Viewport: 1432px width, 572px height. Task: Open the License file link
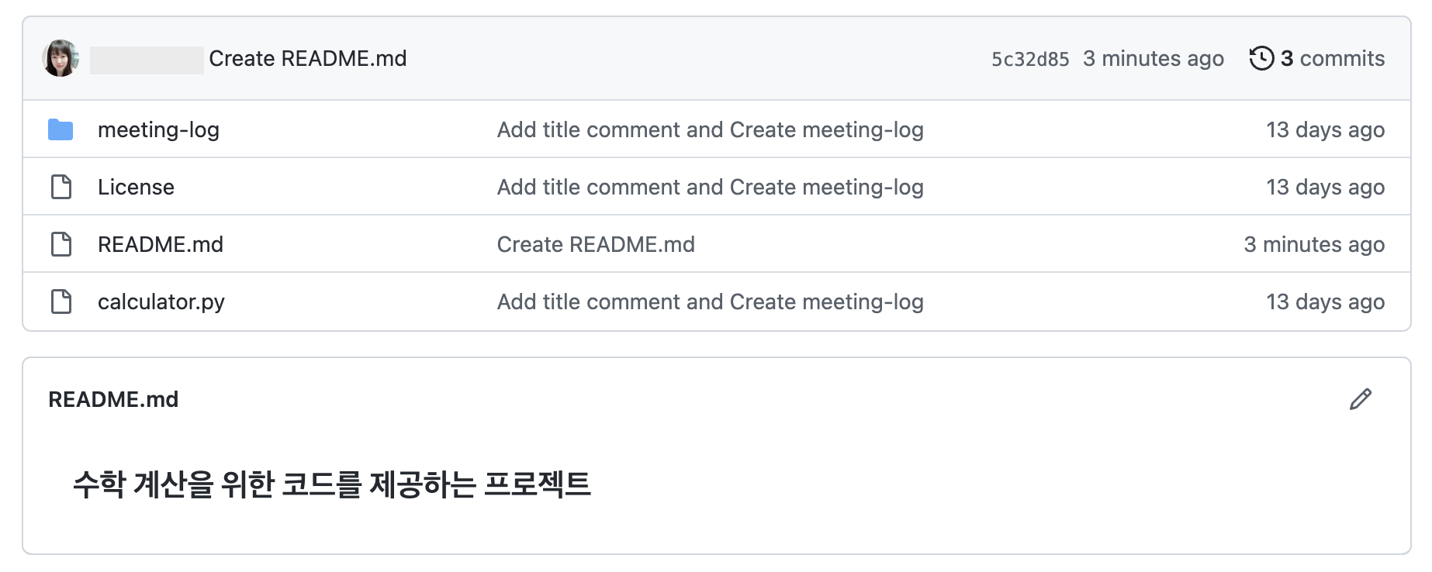[136, 187]
